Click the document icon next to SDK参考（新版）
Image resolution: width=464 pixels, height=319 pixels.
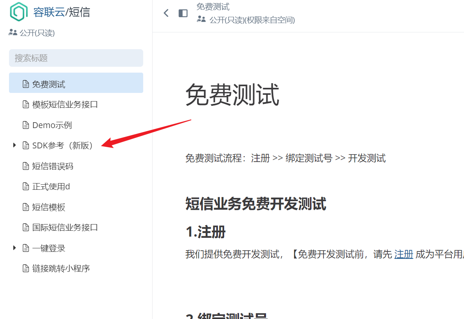(x=26, y=145)
